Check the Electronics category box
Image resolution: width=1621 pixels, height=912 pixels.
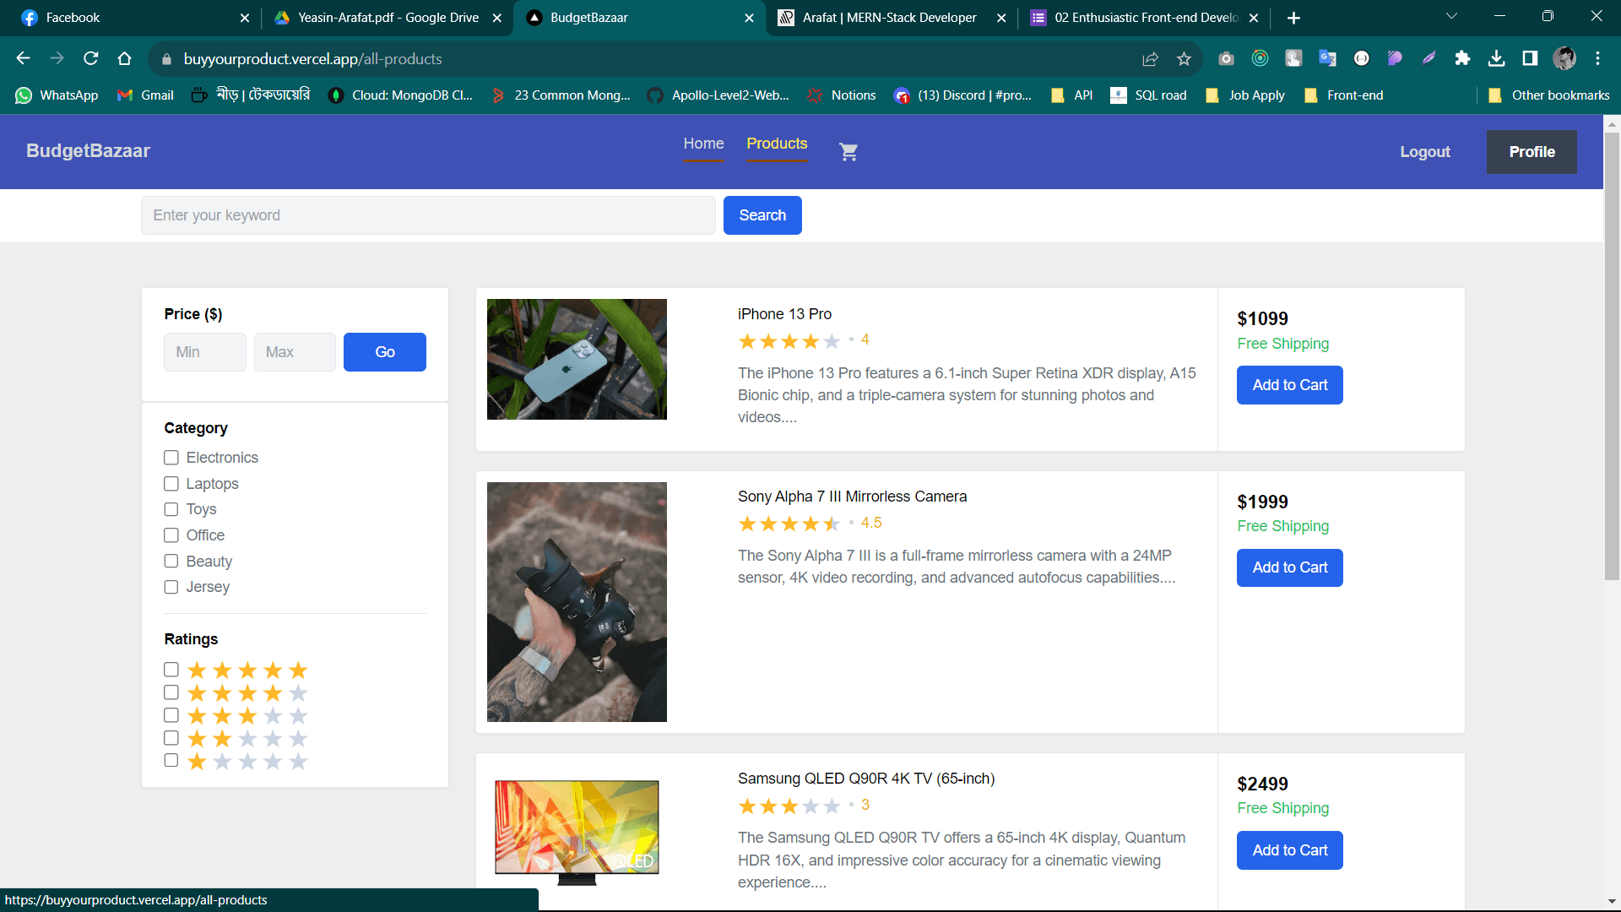[171, 458]
